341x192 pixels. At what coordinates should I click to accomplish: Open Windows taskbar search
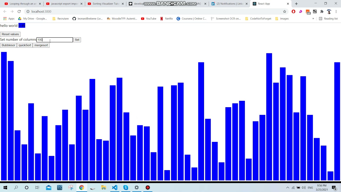pos(16,188)
